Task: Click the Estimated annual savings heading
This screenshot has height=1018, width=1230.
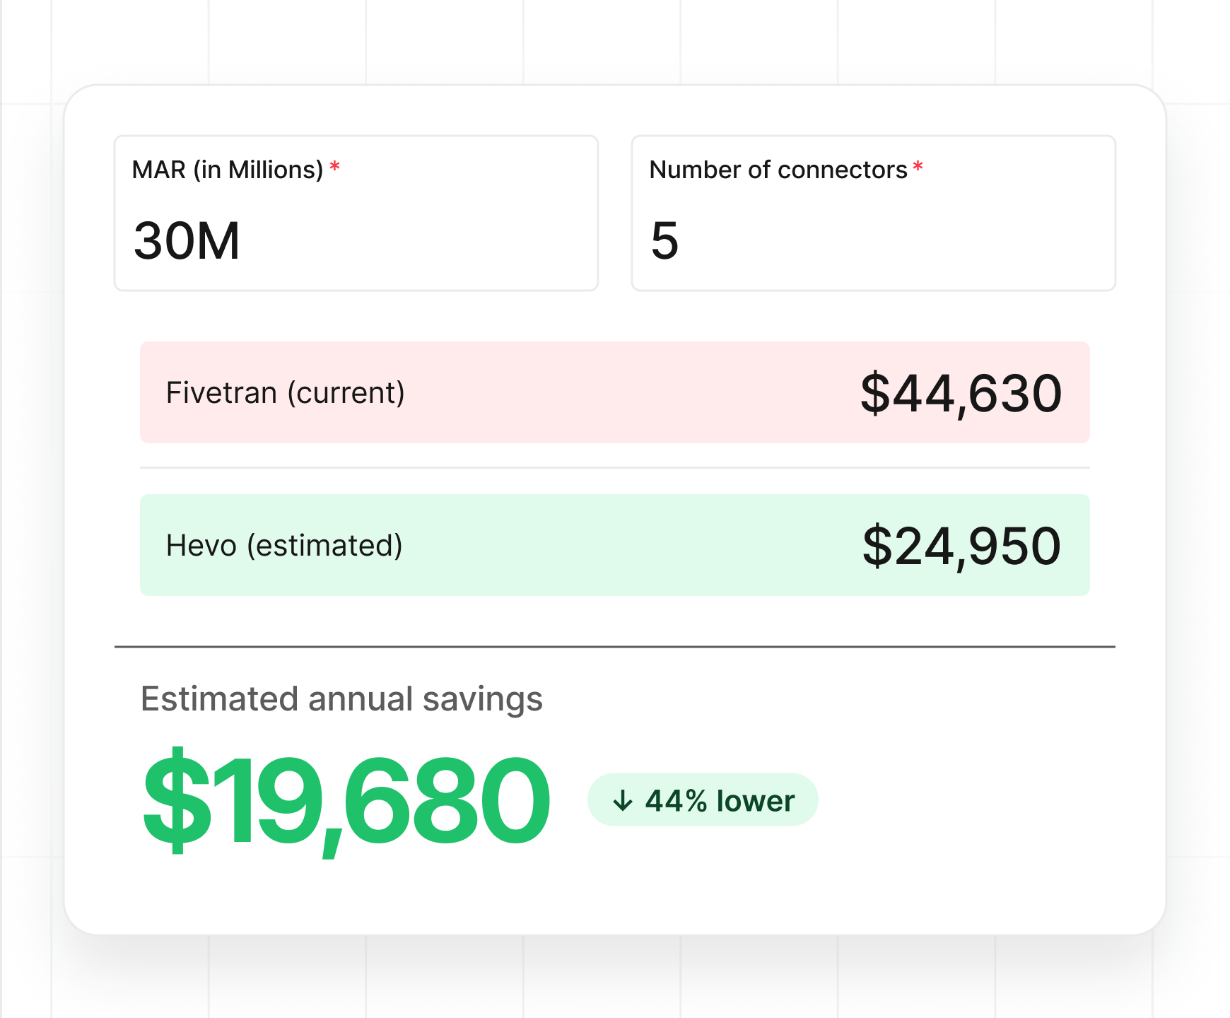Action: pos(341,699)
